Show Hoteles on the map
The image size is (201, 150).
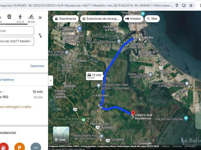pos(133,19)
